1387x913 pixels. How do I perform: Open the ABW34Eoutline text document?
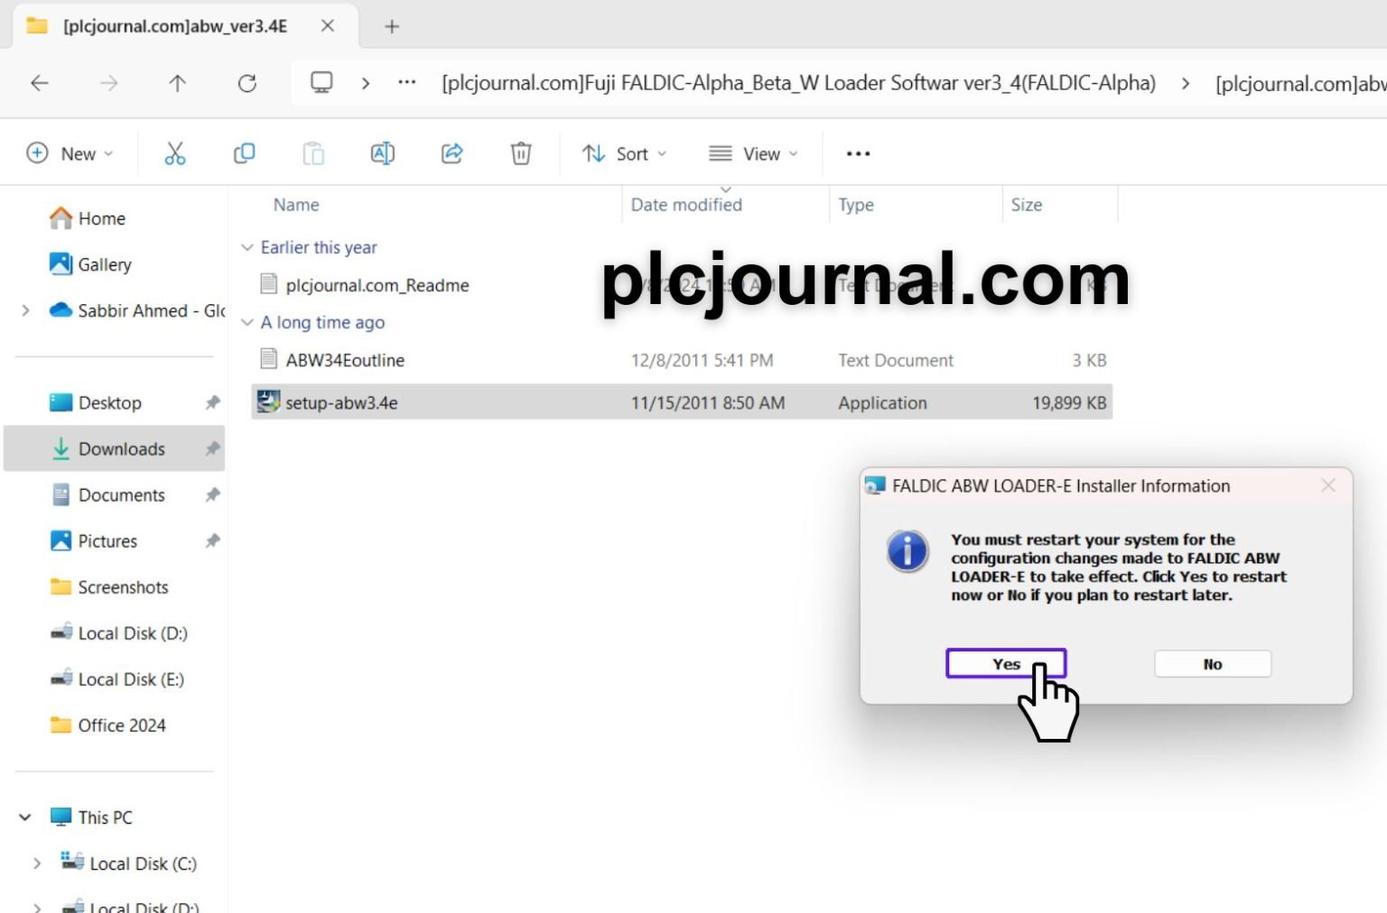[x=345, y=359]
